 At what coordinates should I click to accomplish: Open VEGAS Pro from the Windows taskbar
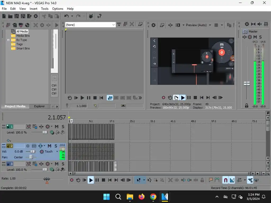click(x=165, y=197)
